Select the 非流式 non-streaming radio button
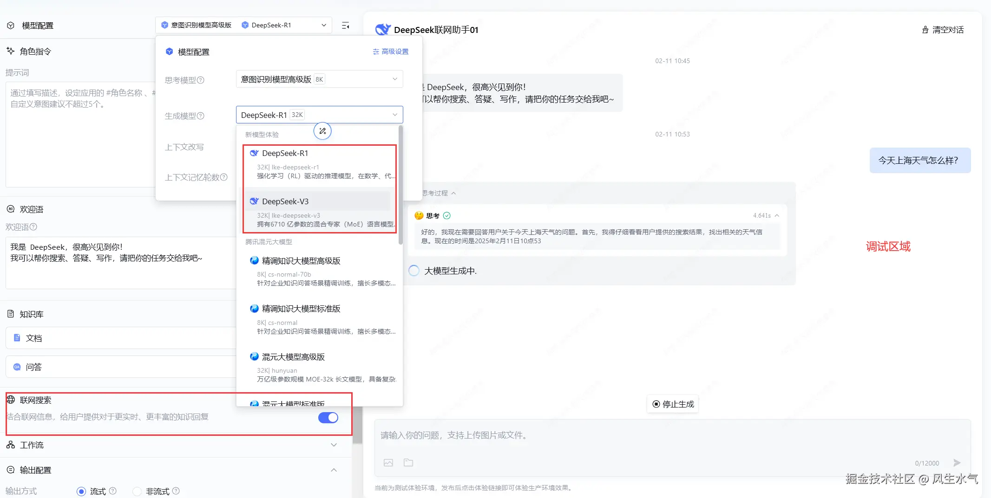 pyautogui.click(x=137, y=491)
